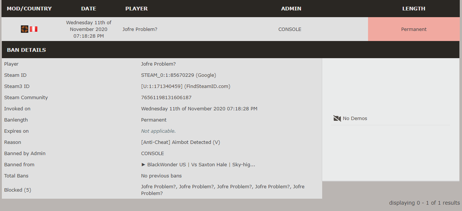The height and width of the screenshot is (211, 462).
Task: Click the STEAM_0:1:85670229 Steam ID value
Action: tap(167, 75)
